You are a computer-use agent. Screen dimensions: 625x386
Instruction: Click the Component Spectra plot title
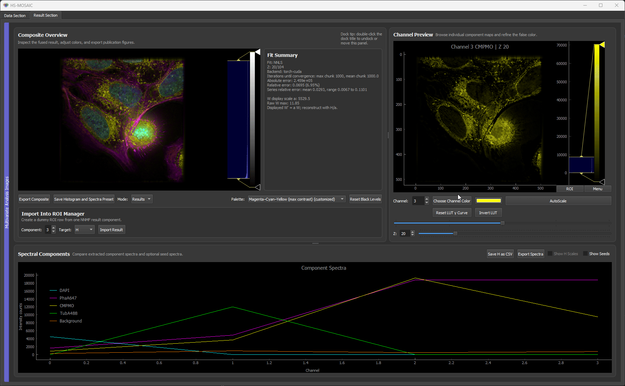(324, 268)
